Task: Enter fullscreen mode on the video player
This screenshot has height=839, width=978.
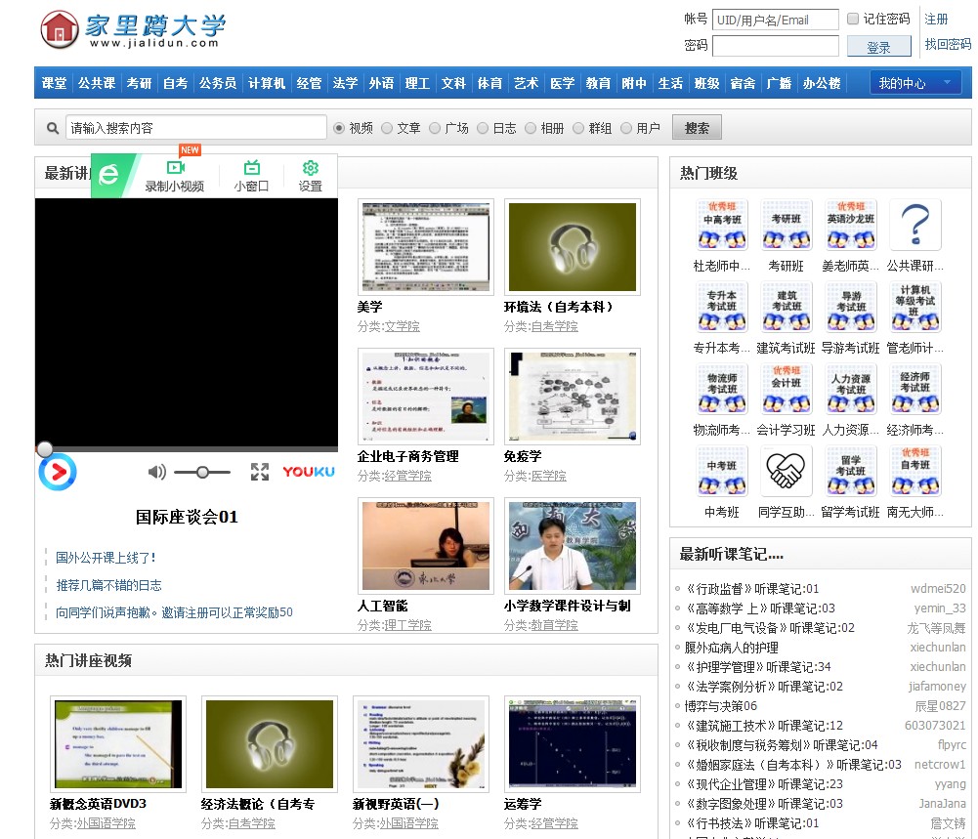Action: (260, 472)
